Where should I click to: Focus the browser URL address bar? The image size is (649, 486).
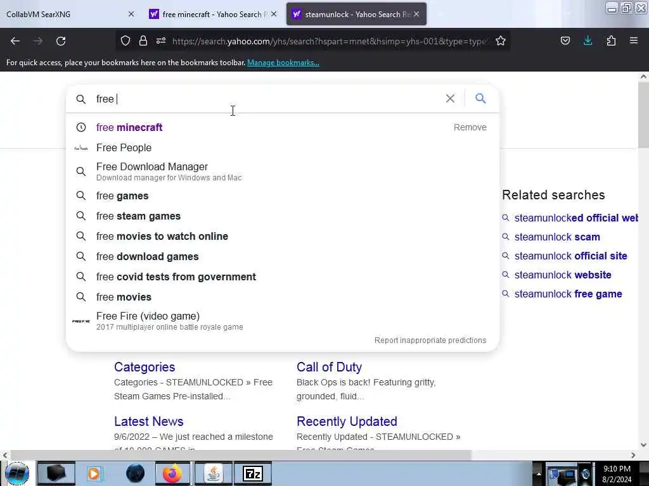(330, 41)
